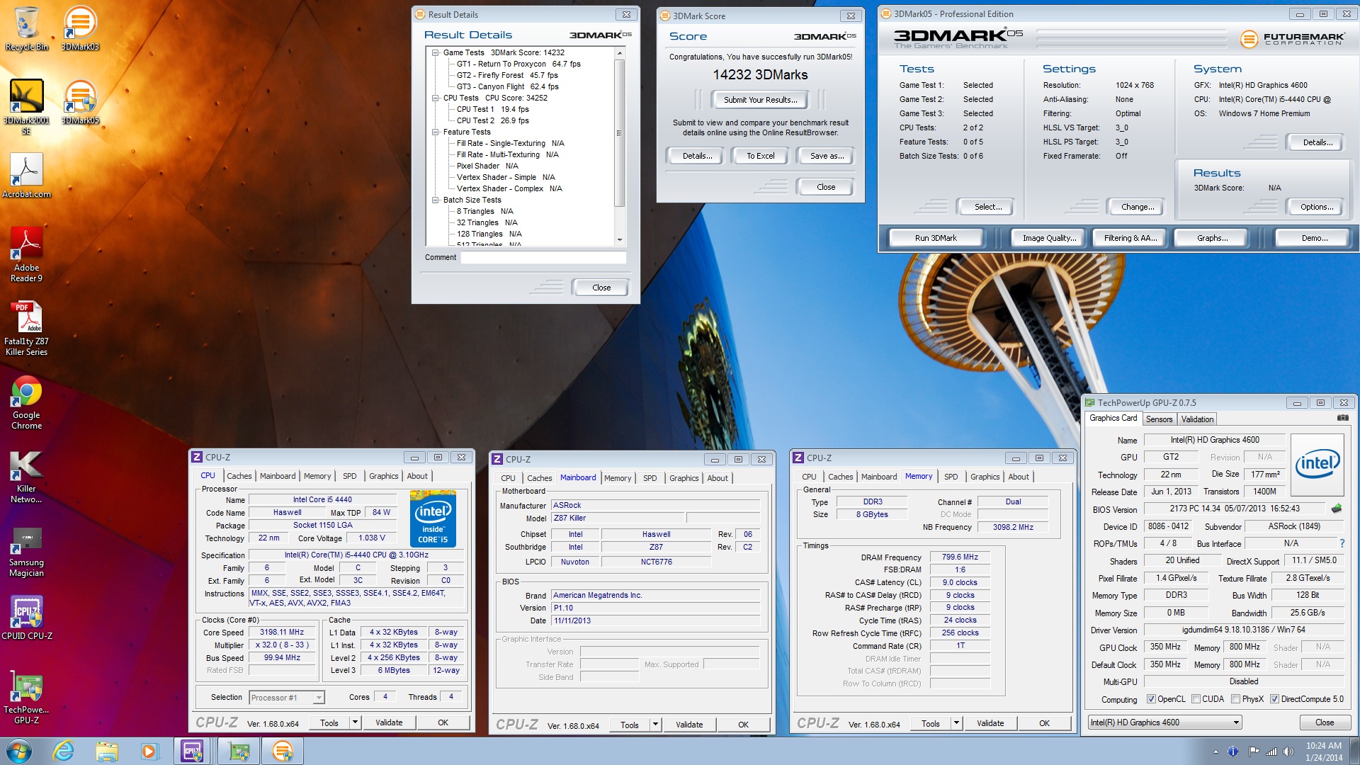Open Windows Media Player from the taskbar
The width and height of the screenshot is (1360, 765).
pos(149,751)
